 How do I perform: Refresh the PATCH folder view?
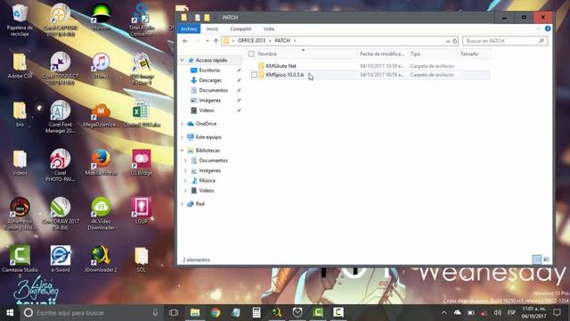(455, 41)
